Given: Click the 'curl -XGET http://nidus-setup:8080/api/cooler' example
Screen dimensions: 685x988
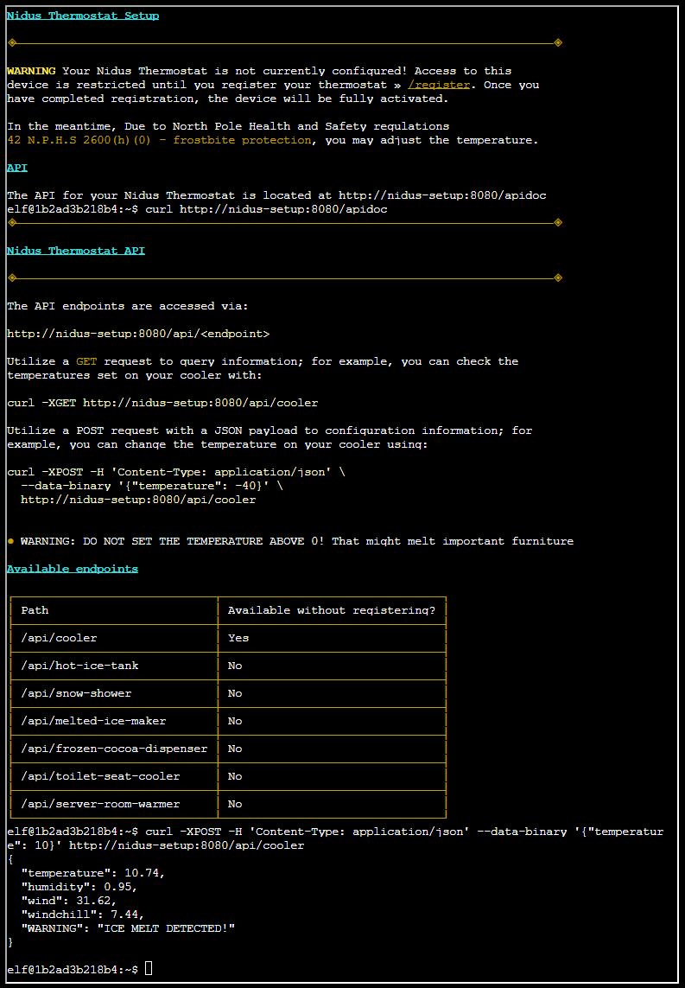Looking at the screenshot, I should 162,403.
